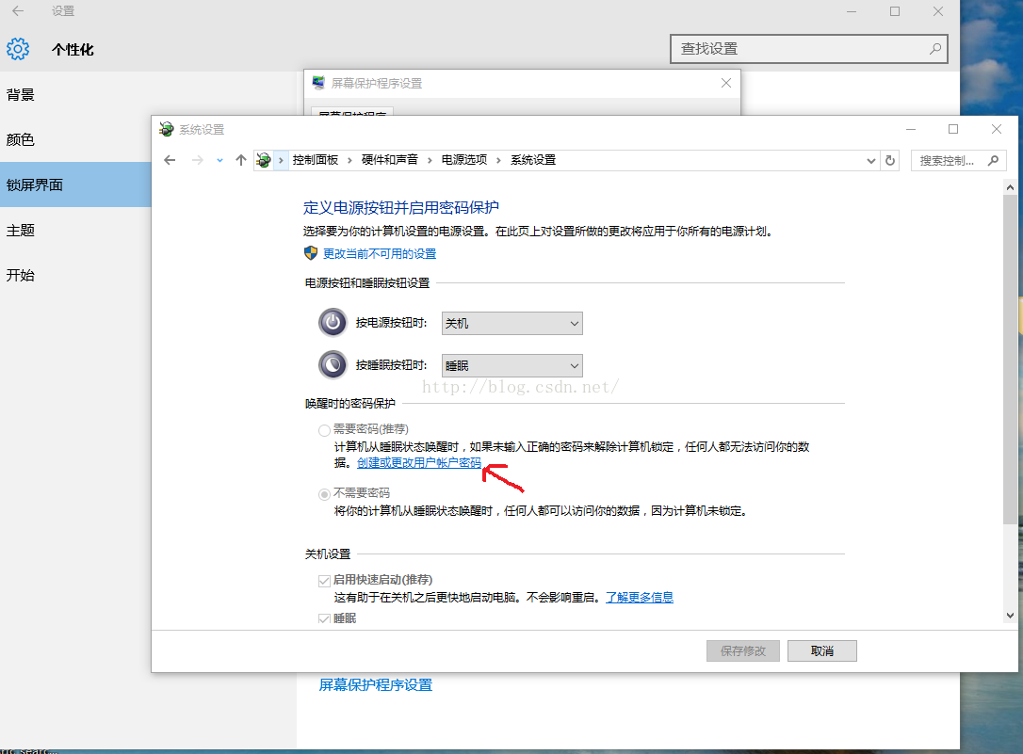The image size is (1023, 754).
Task: Toggle the 启用快速启动(推荐) checkbox
Action: tap(324, 581)
